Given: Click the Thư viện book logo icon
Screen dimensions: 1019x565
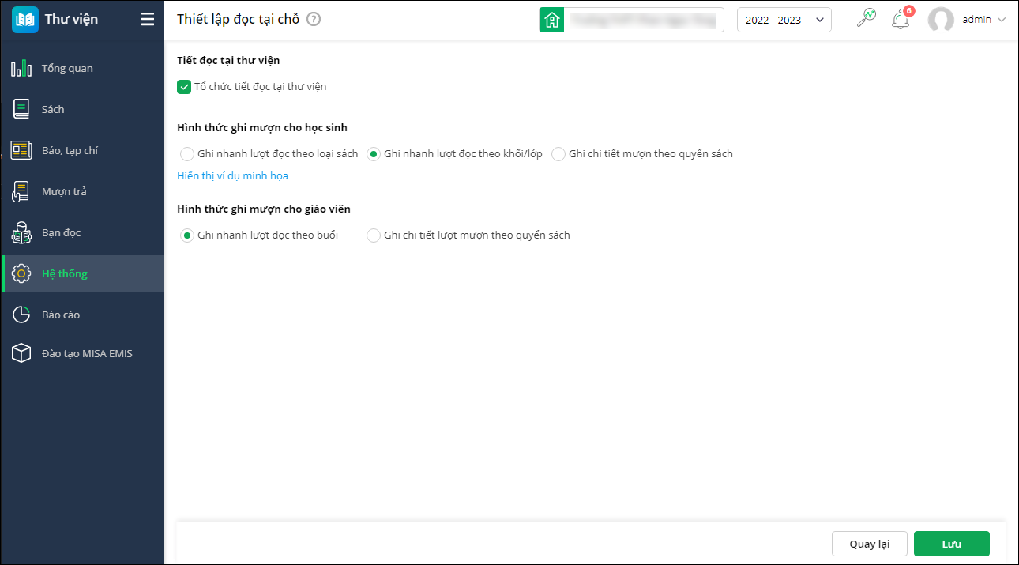Looking at the screenshot, I should (25, 19).
